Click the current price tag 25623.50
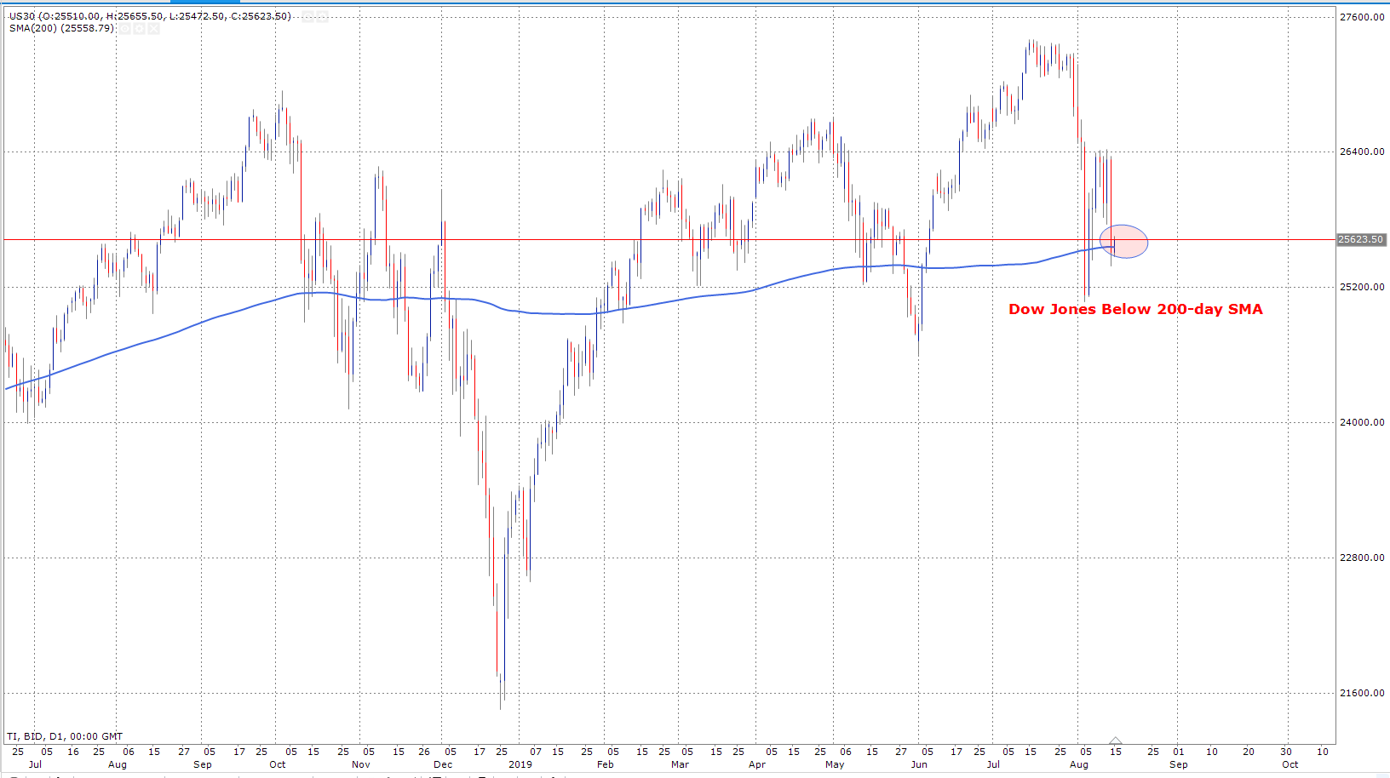The height and width of the screenshot is (778, 1390). tap(1361, 239)
